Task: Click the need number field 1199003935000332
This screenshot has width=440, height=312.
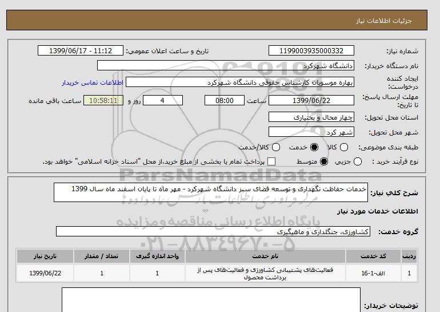Action: (311, 50)
